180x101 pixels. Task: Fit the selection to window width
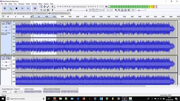coord(122,10)
